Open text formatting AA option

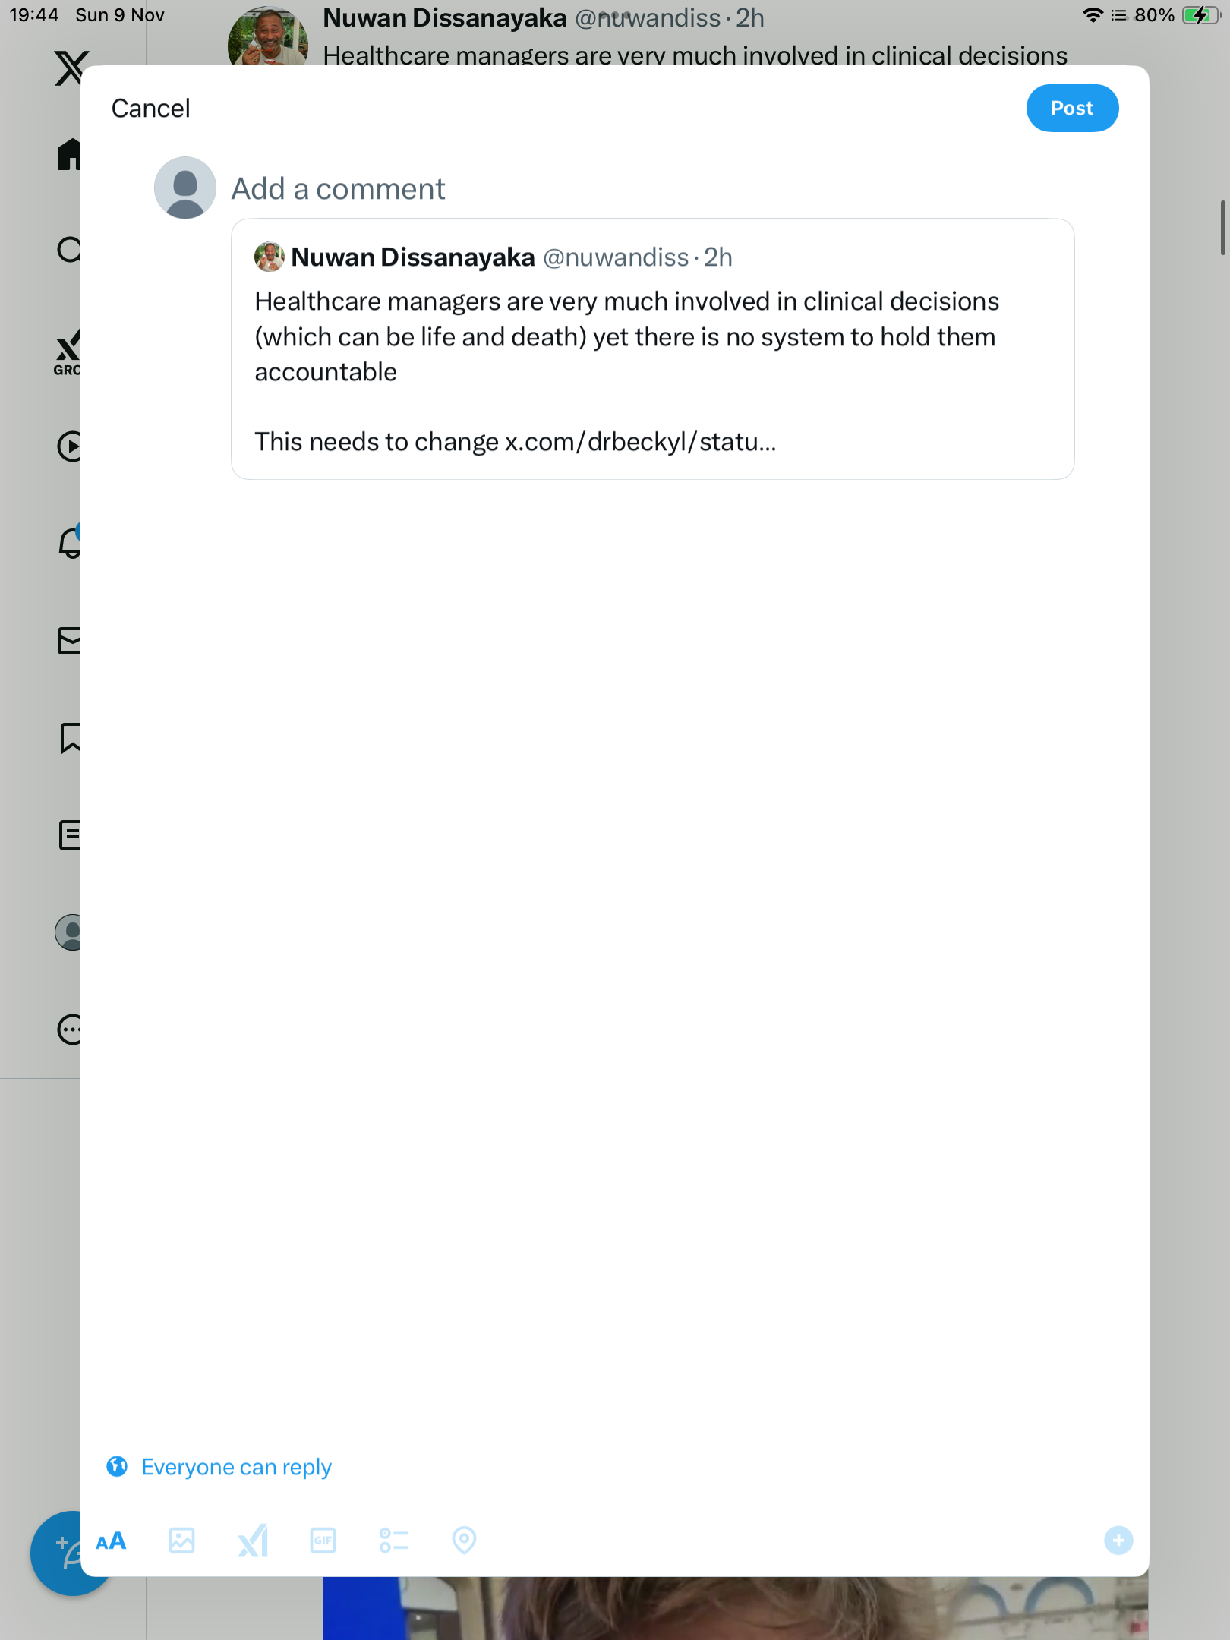111,1541
